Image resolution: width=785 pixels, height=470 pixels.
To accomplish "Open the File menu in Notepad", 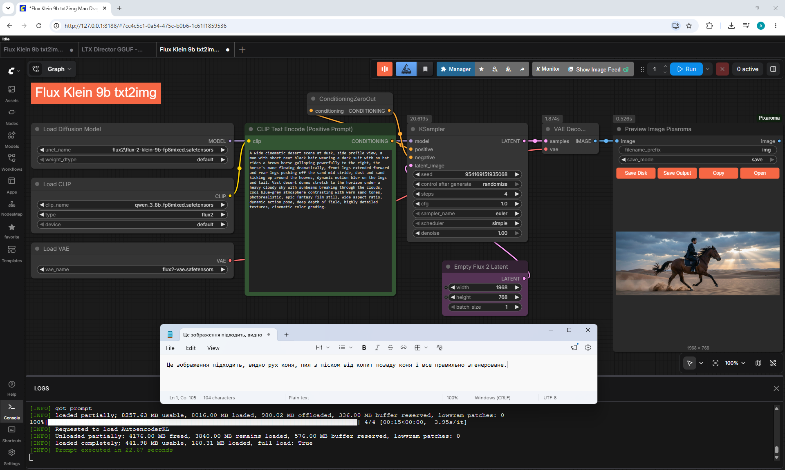I will [170, 348].
